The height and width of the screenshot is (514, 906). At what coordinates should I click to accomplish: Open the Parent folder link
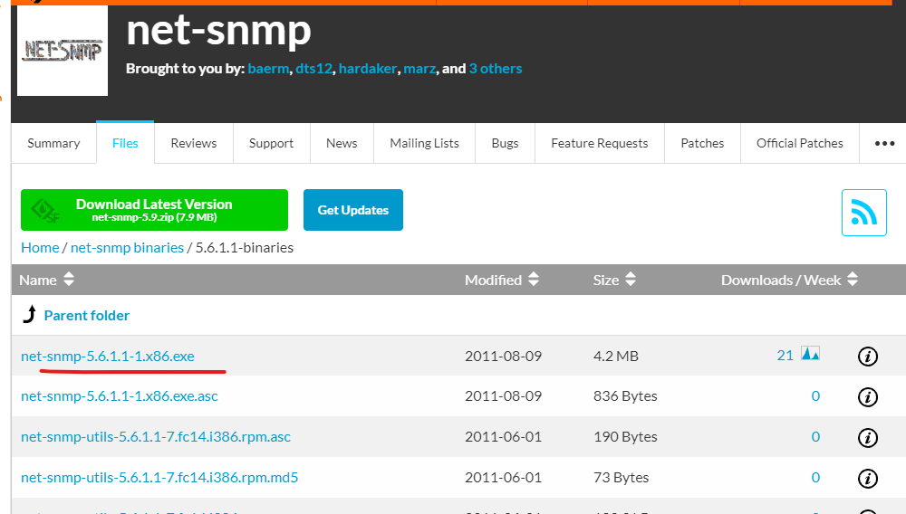point(87,316)
